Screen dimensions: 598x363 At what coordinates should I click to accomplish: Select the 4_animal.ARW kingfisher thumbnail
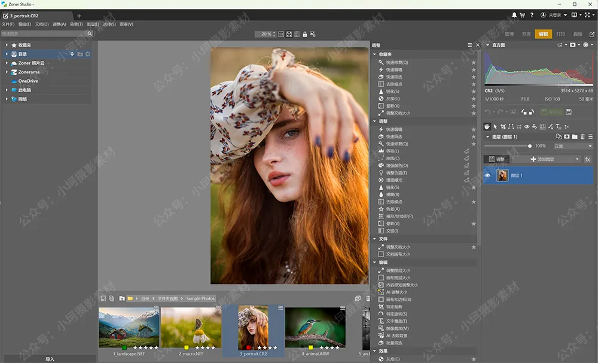point(315,328)
